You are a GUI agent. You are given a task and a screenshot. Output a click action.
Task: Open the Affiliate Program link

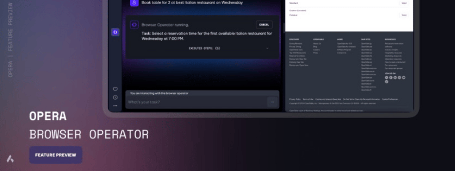click(x=344, y=50)
